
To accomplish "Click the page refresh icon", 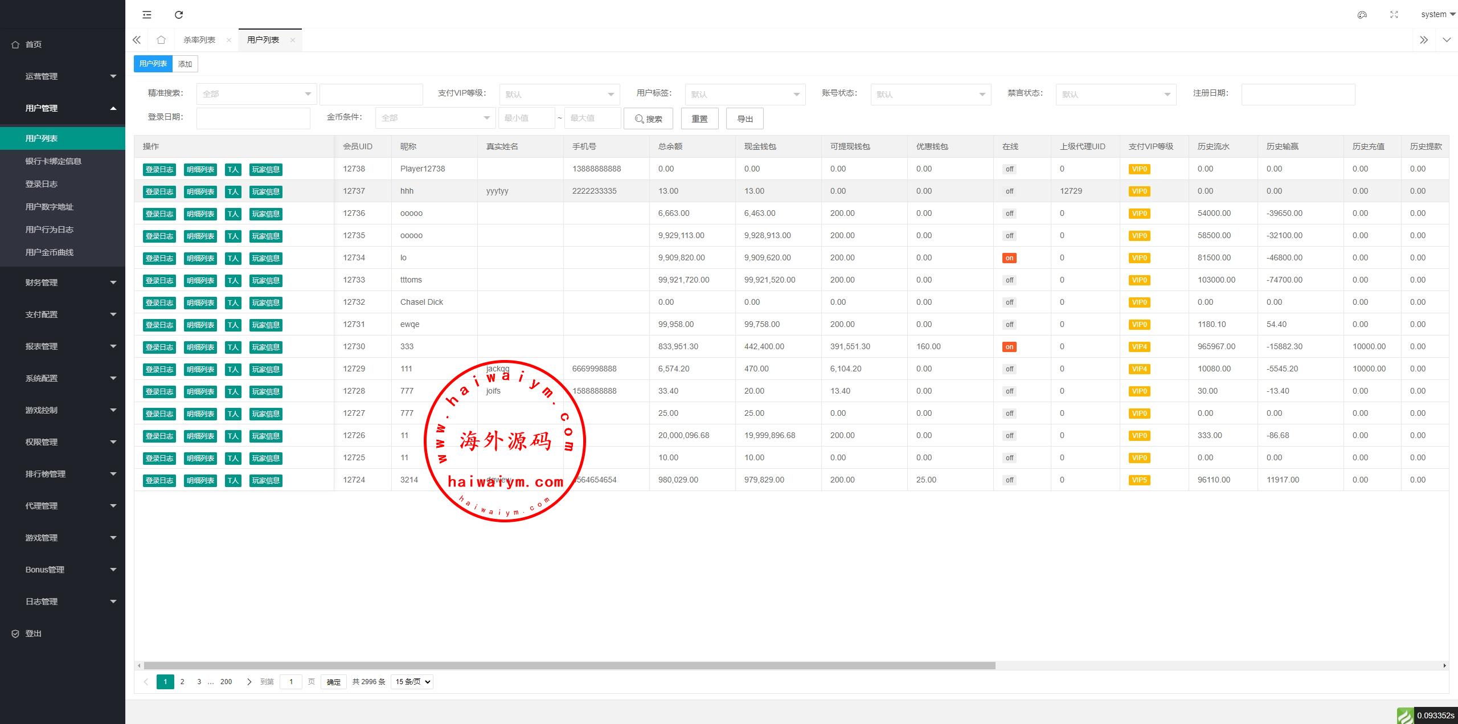I will click(179, 15).
